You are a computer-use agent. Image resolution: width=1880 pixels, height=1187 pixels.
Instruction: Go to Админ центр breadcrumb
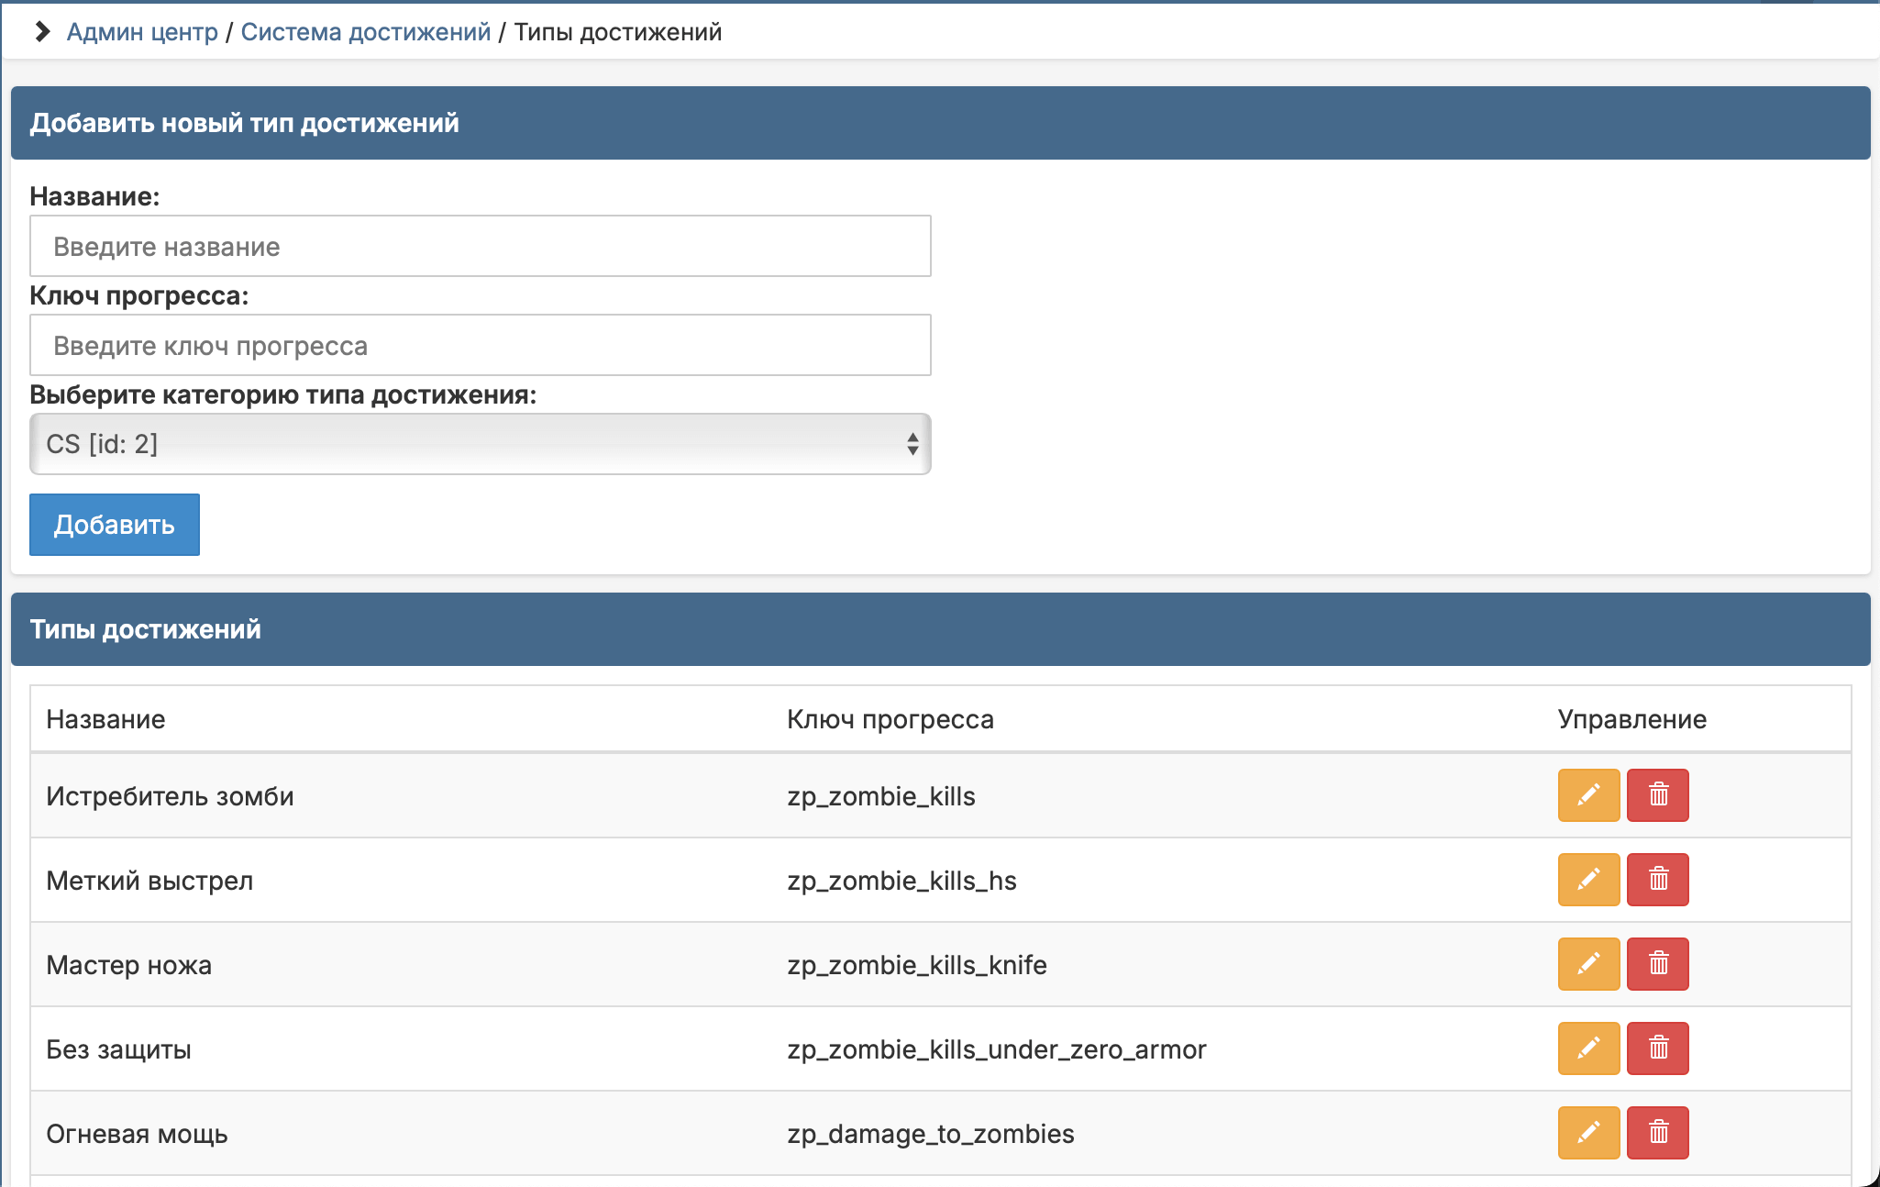pos(142,32)
